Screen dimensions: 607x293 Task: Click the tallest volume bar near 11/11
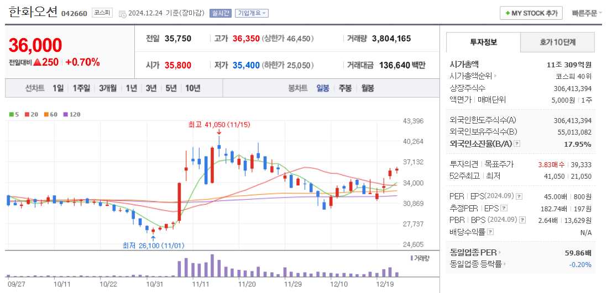click(212, 265)
